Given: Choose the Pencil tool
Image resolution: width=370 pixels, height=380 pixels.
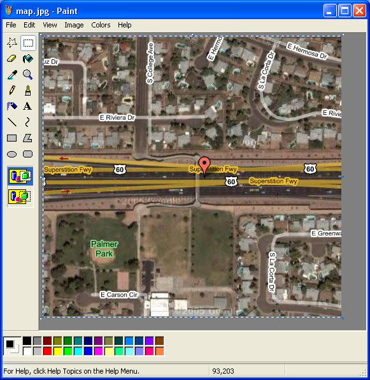Looking at the screenshot, I should (x=12, y=90).
